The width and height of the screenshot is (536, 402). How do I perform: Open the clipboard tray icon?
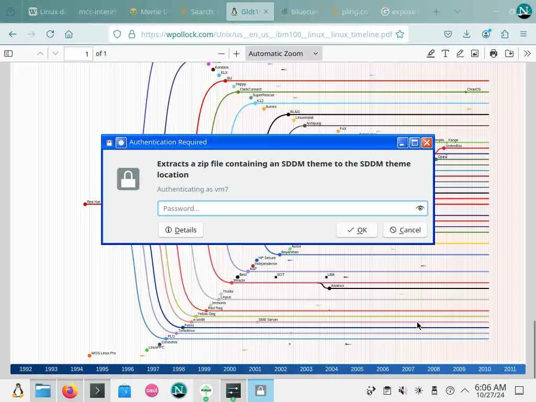click(387, 390)
